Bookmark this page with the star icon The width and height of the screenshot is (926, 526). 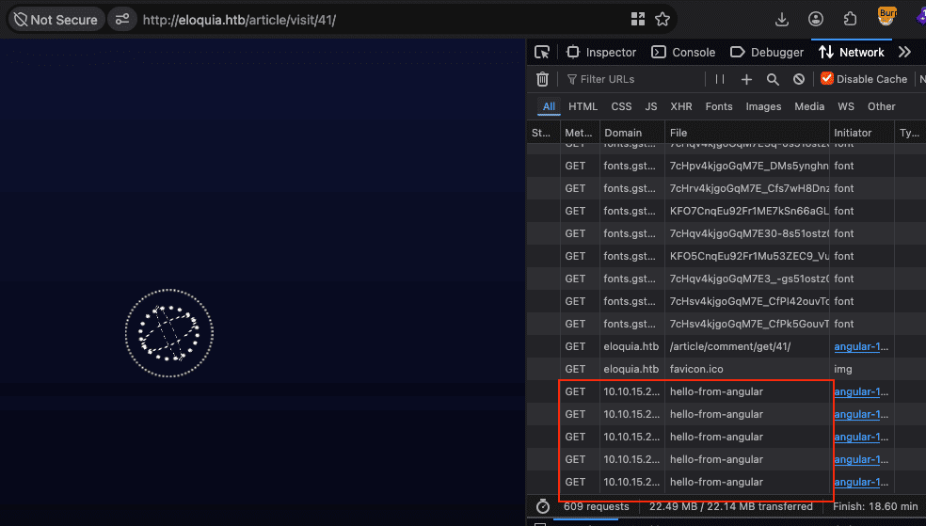tap(663, 20)
